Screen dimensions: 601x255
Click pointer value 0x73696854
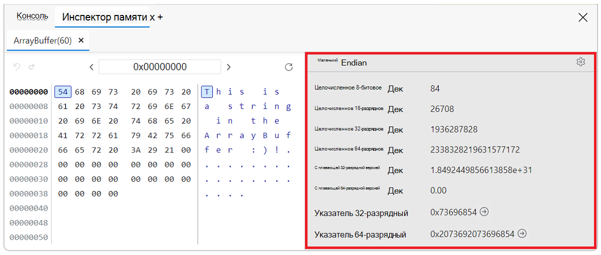pyautogui.click(x=453, y=212)
